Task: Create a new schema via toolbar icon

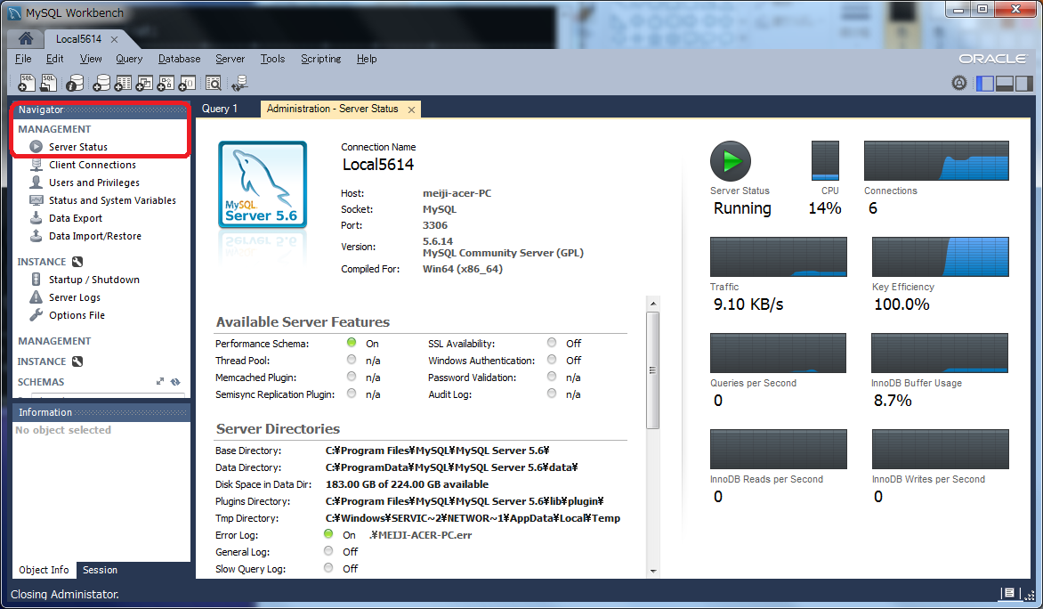Action: (101, 83)
